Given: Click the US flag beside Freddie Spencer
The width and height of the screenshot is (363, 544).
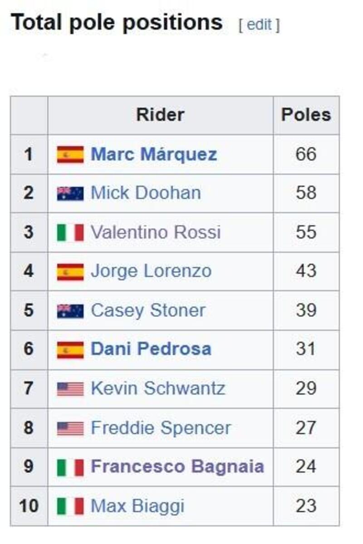Looking at the screenshot, I should click(x=70, y=428).
